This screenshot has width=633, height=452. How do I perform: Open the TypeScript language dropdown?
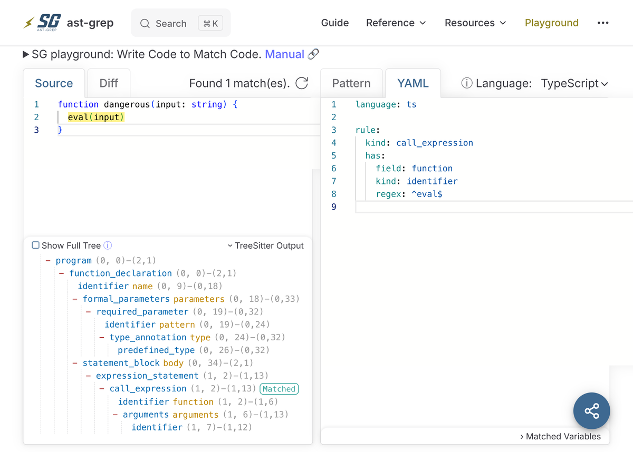574,83
